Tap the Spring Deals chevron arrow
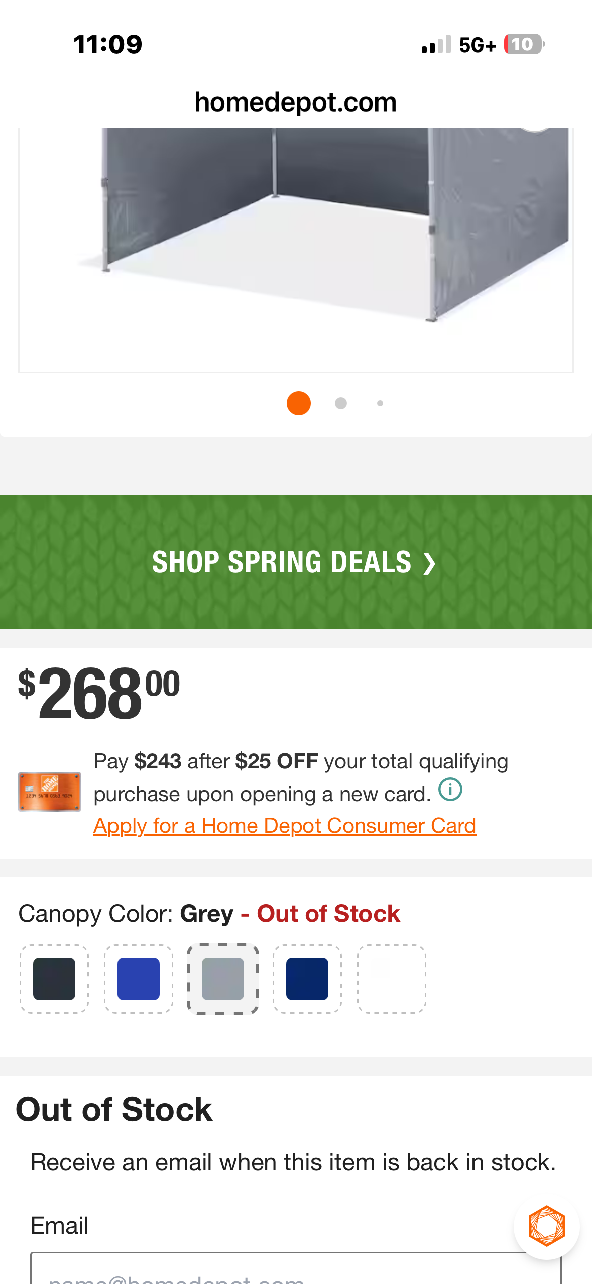This screenshot has height=1284, width=592. point(429,563)
